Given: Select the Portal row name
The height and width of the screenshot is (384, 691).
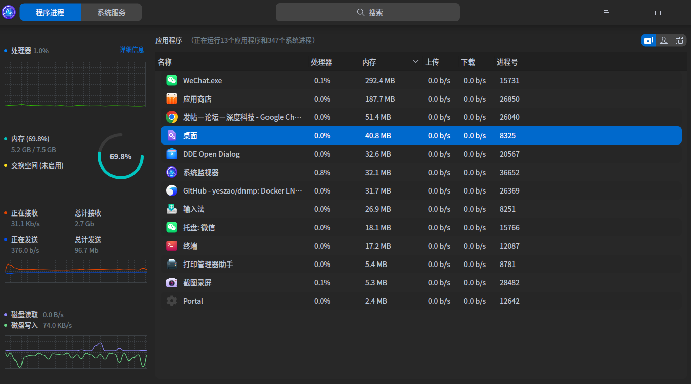Looking at the screenshot, I should coord(193,301).
